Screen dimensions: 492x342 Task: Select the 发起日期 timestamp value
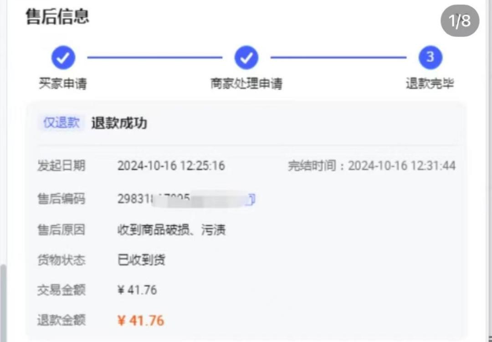pos(171,166)
